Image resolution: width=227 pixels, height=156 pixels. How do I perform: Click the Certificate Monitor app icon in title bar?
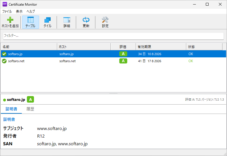tap(5, 4)
